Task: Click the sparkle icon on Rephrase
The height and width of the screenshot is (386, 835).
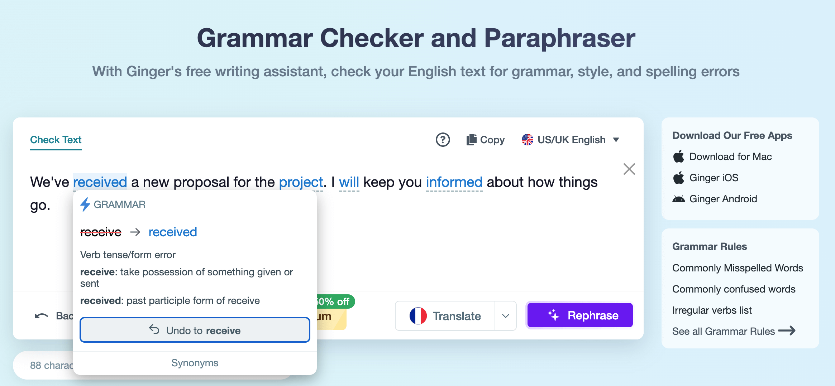Action: pyautogui.click(x=553, y=315)
